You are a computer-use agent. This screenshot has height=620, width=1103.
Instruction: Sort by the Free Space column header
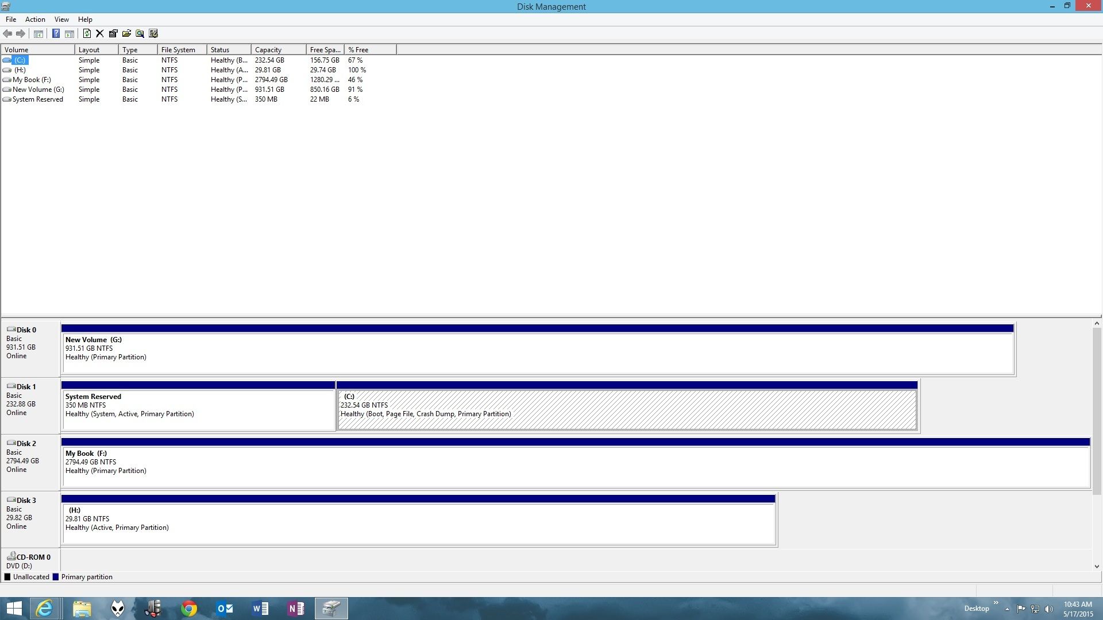325,50
